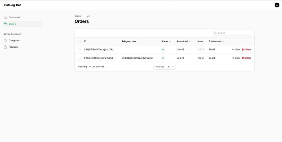Click the Orders box icon in sidebar
The height and width of the screenshot is (142, 282).
[x=5, y=24]
